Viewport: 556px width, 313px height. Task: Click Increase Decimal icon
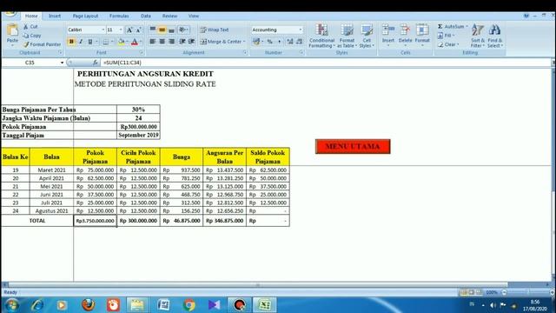pos(290,42)
